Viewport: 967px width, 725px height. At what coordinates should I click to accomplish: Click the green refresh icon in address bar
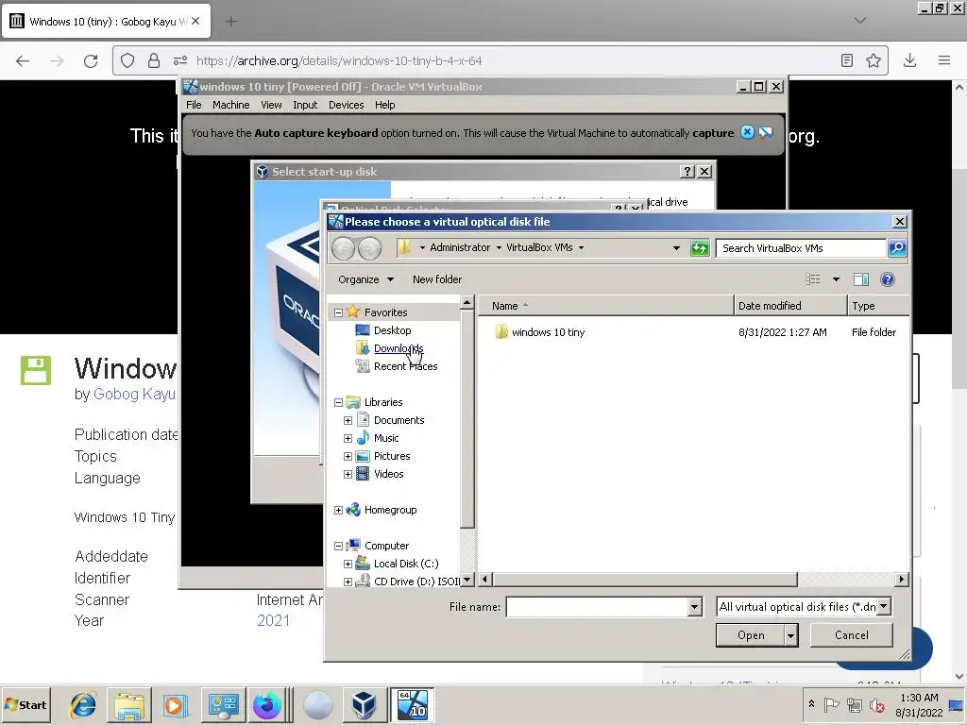click(700, 248)
